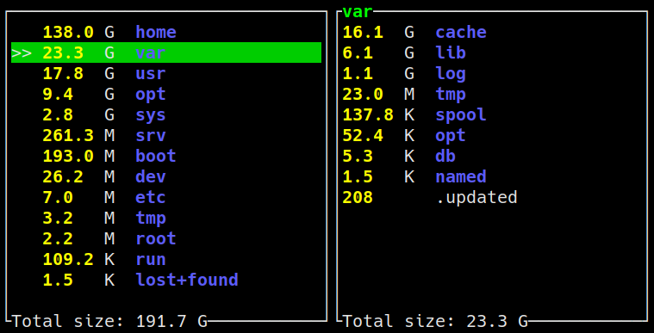Open the root directory entry
Viewport: 654px width, 333px height.
(166, 238)
